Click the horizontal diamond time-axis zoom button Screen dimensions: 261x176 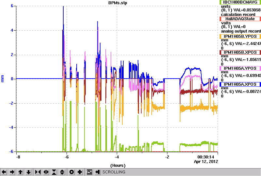pos(46,172)
